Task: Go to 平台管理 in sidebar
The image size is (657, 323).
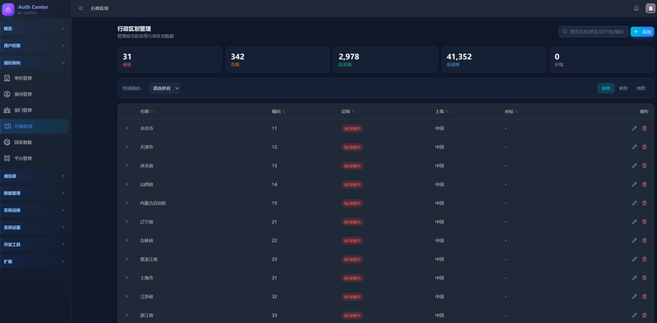Action: coord(34,158)
